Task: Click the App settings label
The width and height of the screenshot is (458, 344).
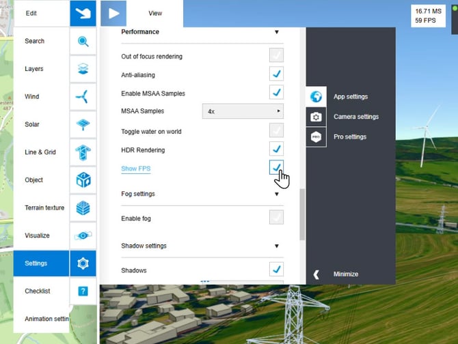Action: [351, 97]
